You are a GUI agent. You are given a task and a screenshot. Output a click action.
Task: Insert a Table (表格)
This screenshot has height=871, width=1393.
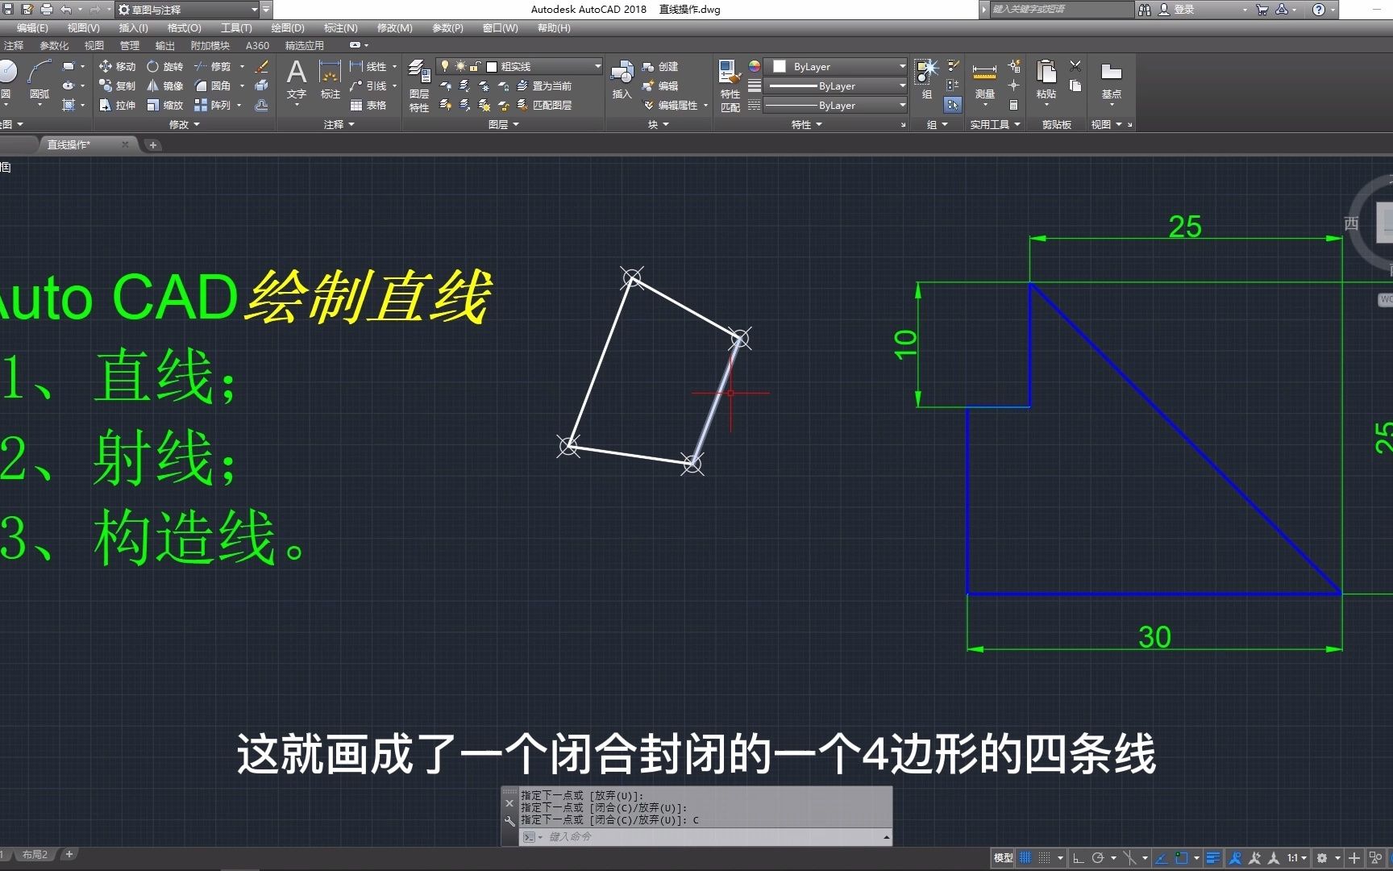pyautogui.click(x=368, y=105)
